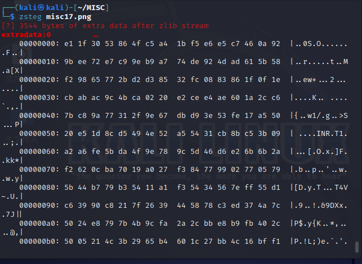Click the ASCII column text P$.y{K
362x264 pixels.
[x=308, y=223]
